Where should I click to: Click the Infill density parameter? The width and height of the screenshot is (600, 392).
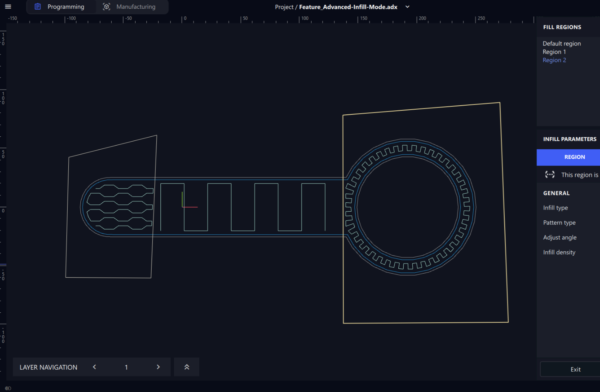click(559, 252)
